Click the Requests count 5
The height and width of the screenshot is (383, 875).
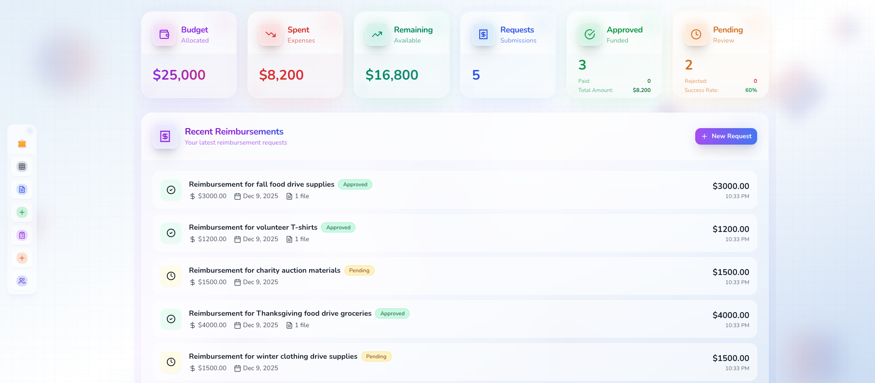(x=476, y=75)
